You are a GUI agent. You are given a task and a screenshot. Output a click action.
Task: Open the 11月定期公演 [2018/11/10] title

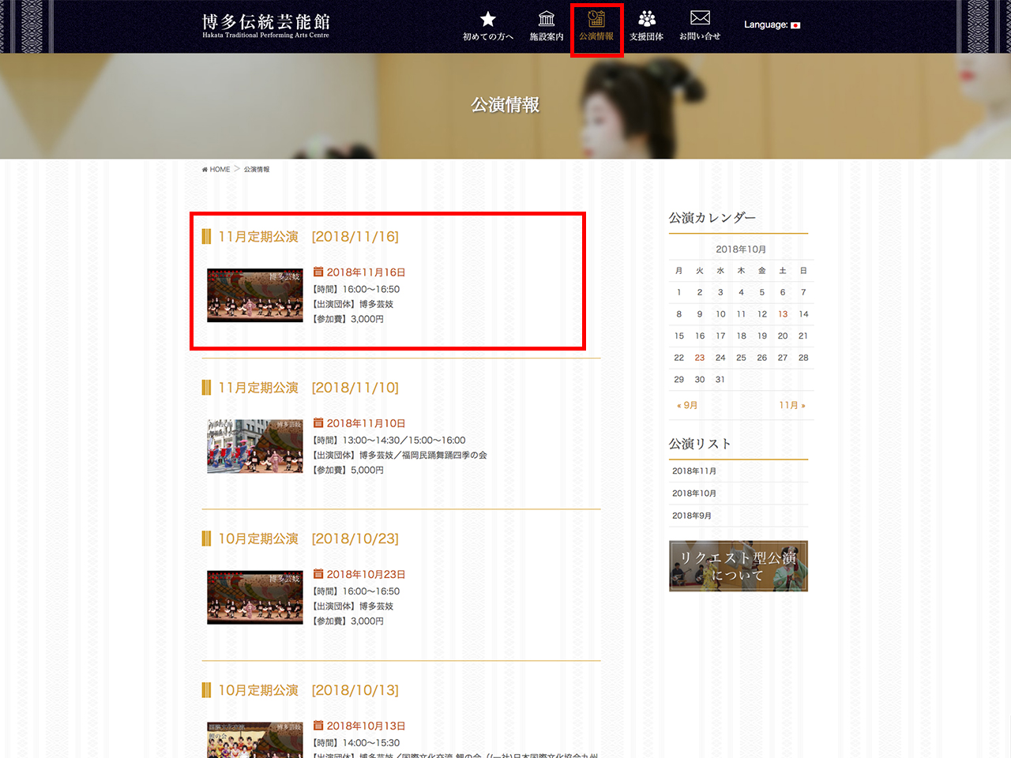click(x=309, y=388)
